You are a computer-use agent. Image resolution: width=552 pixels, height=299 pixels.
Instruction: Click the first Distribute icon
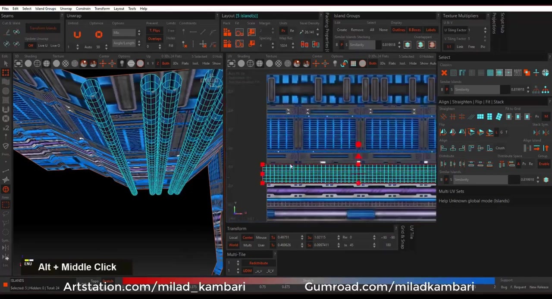coord(443,164)
